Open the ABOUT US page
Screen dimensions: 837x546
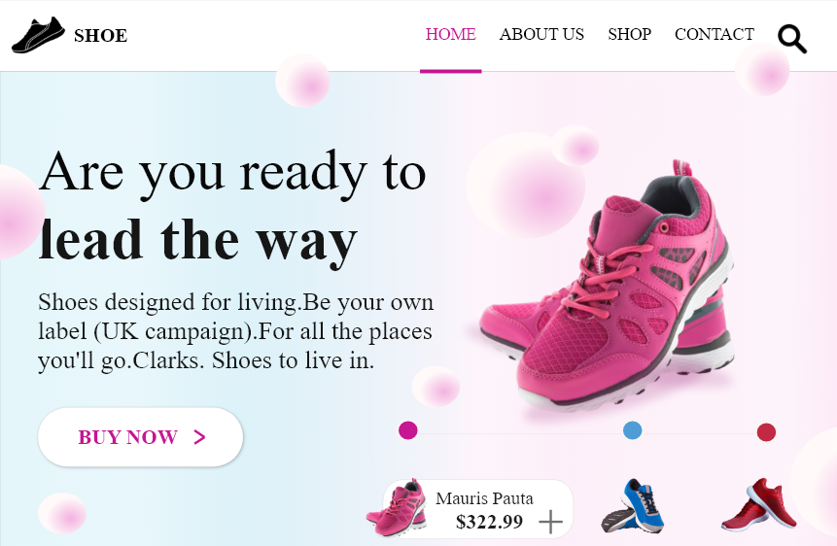[541, 34]
